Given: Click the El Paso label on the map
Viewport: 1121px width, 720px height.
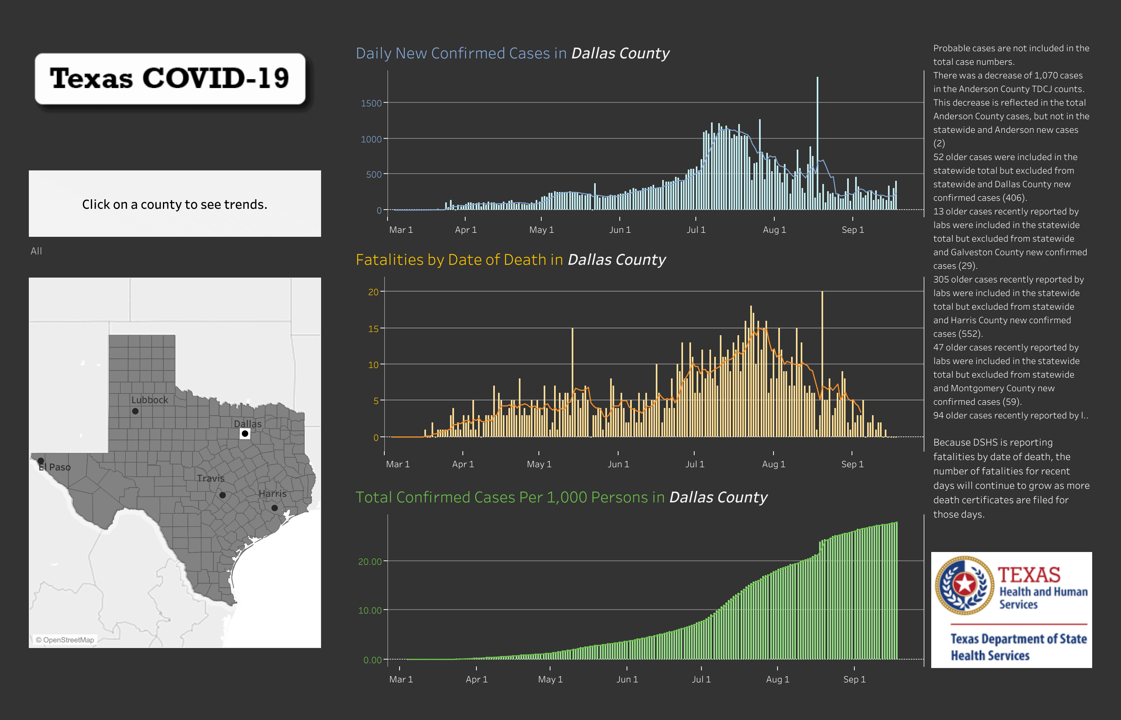Looking at the screenshot, I should [x=55, y=467].
